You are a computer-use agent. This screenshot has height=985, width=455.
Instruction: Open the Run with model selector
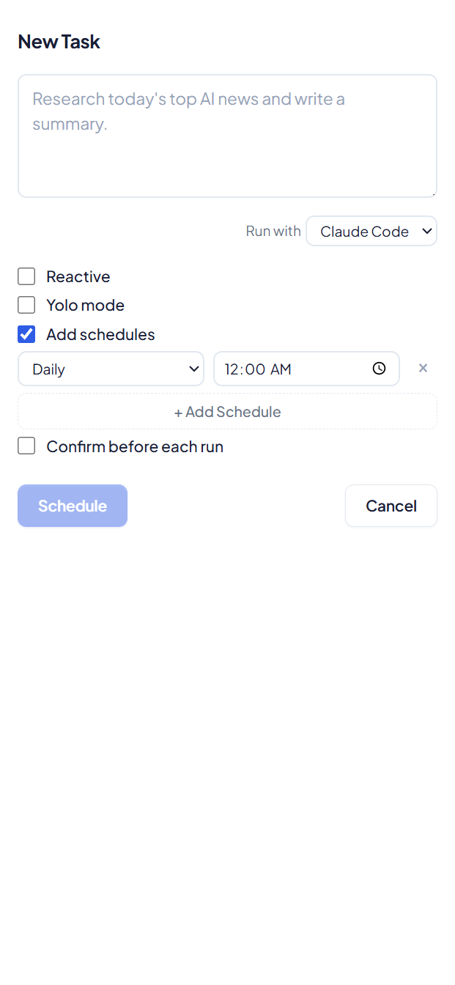[371, 231]
